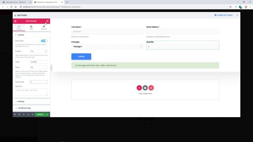Switch to the Advanced tab

click(x=44, y=27)
